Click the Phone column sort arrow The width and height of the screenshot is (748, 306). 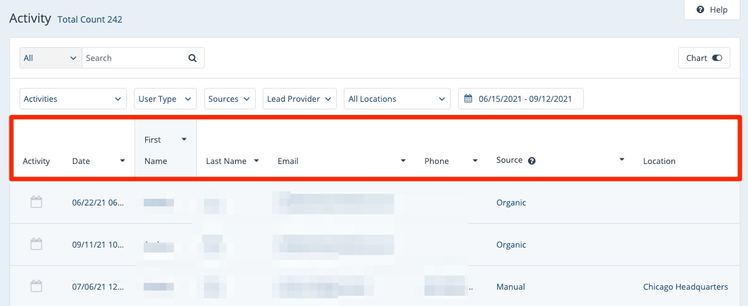(475, 161)
